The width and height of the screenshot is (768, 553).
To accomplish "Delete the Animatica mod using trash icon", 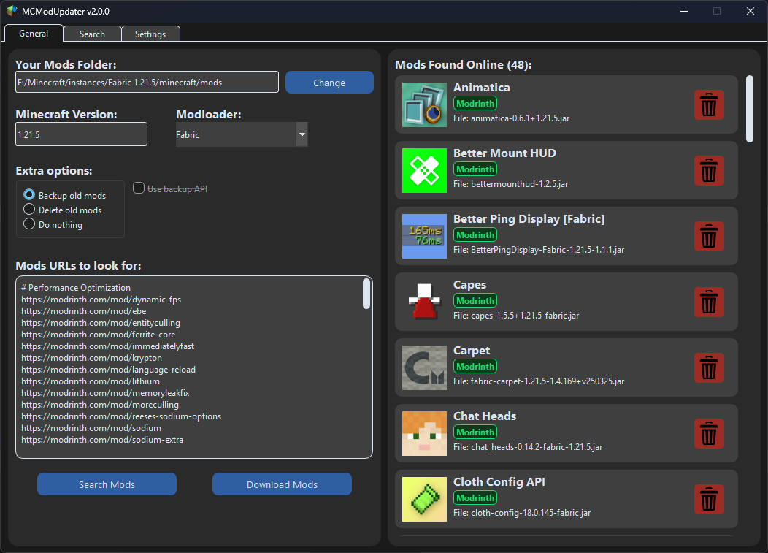I will (x=709, y=104).
